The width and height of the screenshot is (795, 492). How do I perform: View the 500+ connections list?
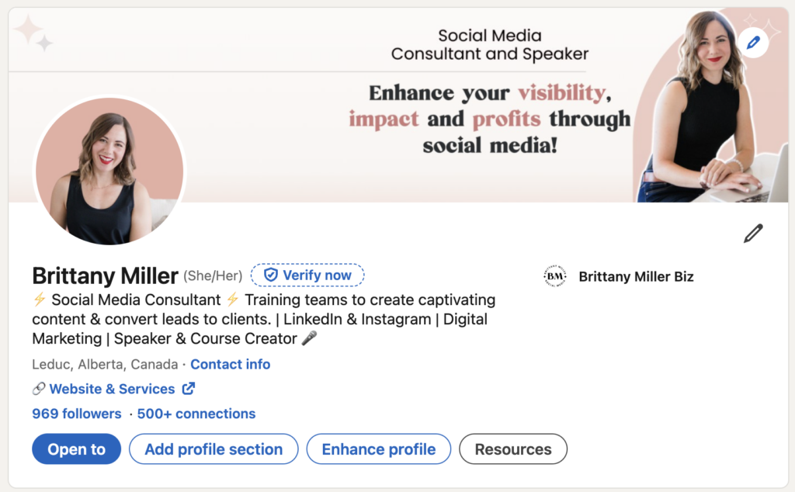point(196,414)
